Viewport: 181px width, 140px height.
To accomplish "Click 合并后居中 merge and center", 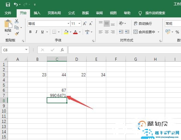I will (x=144, y=32).
